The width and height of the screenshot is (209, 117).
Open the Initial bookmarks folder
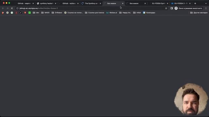pyautogui.click(x=137, y=13)
